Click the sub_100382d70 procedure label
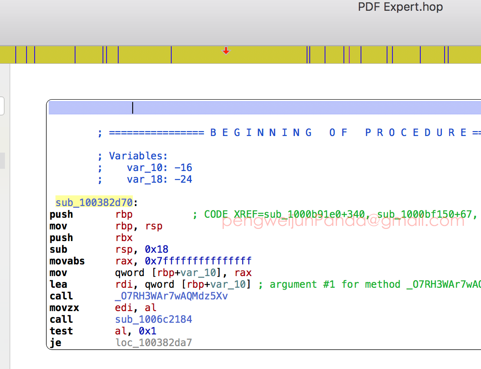The image size is (481, 369). click(94, 202)
